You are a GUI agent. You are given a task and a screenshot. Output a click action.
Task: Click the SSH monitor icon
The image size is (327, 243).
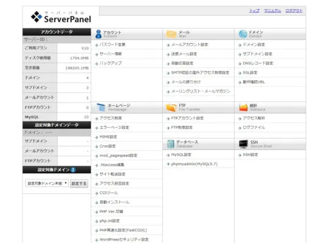pyautogui.click(x=243, y=144)
